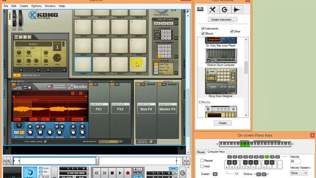
Task: Click the Tool Window list scroll down arrow
Action: [x=246, y=115]
